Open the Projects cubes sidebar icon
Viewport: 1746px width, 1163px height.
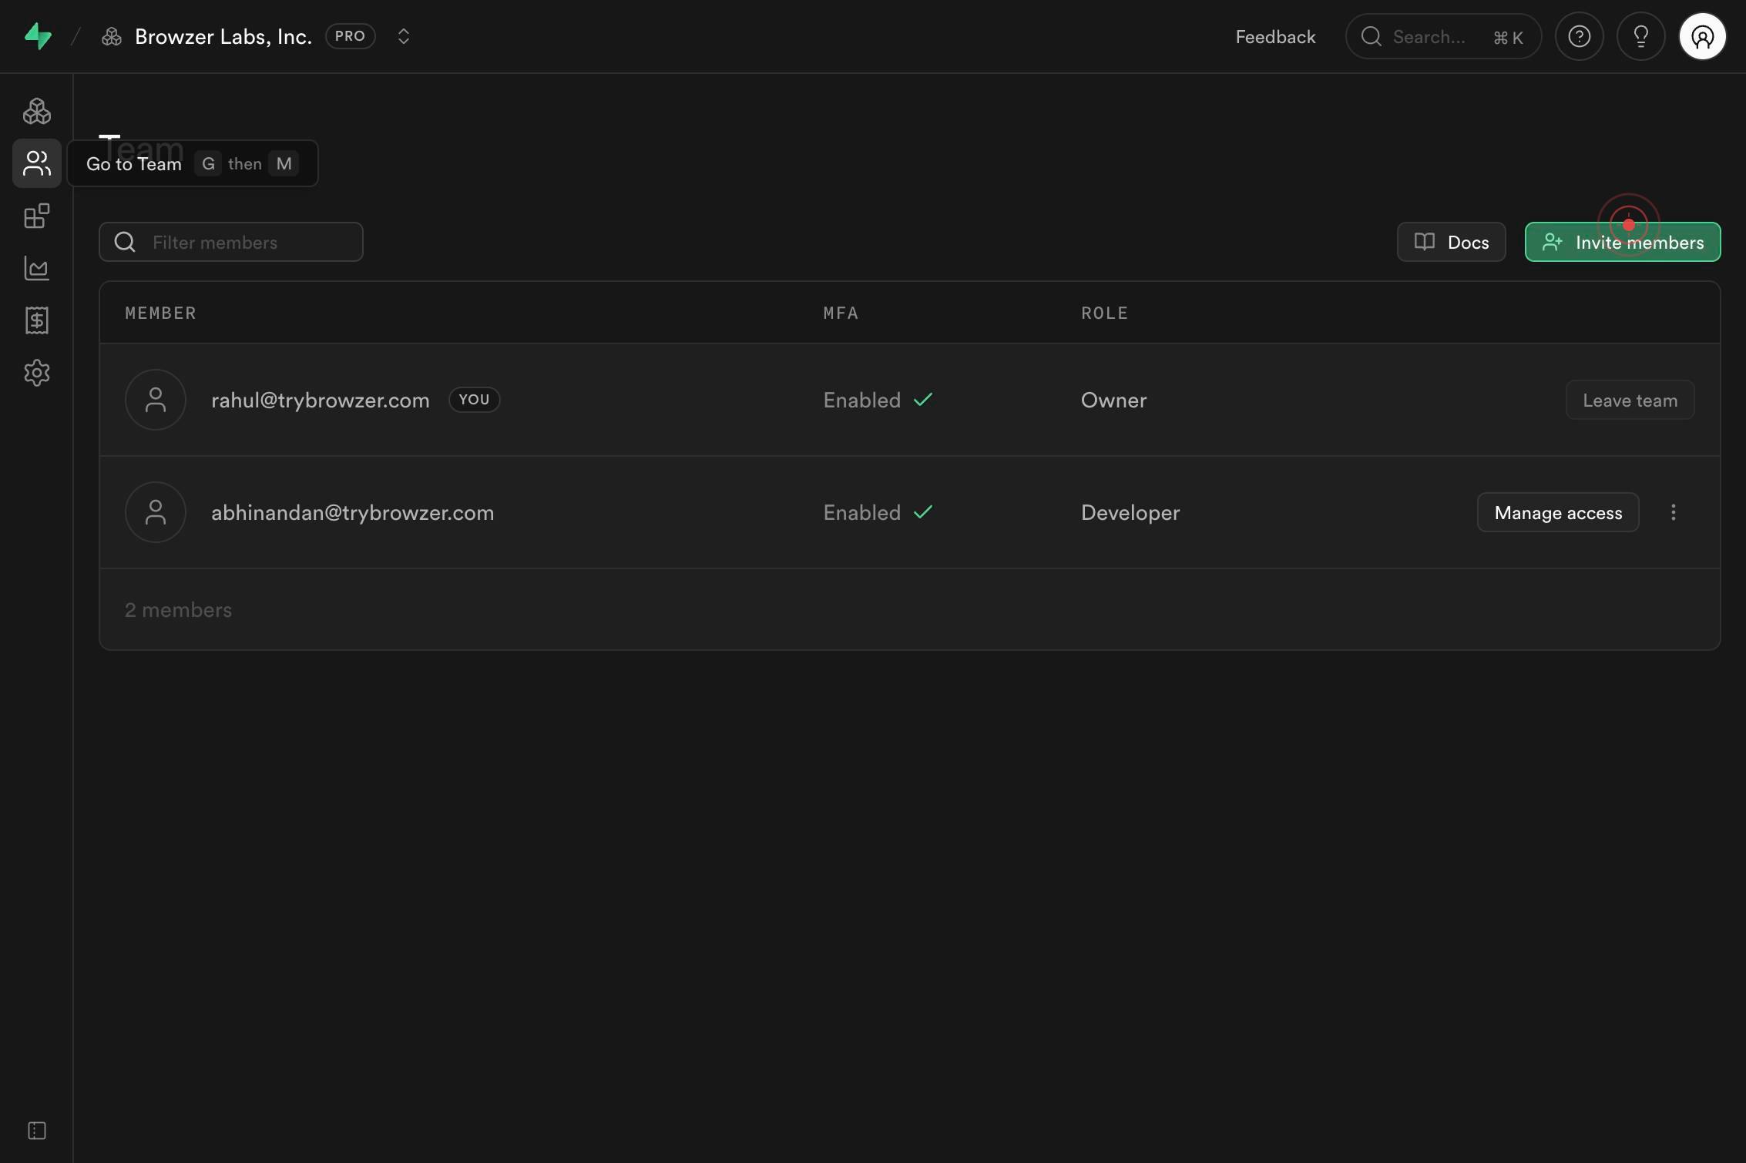pos(37,112)
